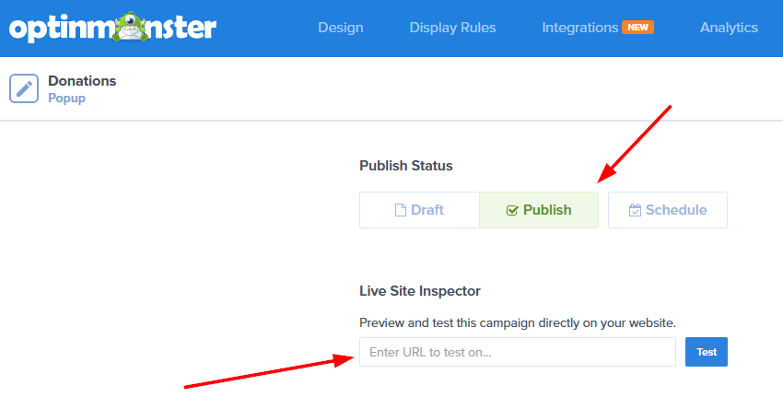
Task: Click the pencil edit campaign icon
Action: click(24, 88)
